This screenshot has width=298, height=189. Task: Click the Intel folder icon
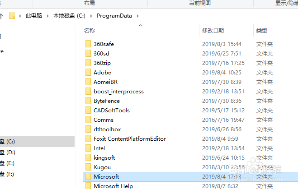[88, 148]
